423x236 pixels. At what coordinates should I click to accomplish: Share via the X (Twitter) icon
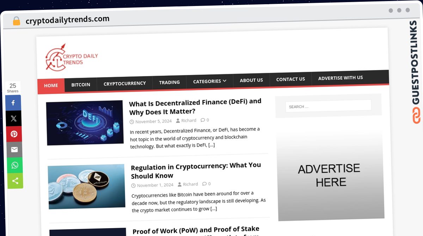[x=13, y=118]
